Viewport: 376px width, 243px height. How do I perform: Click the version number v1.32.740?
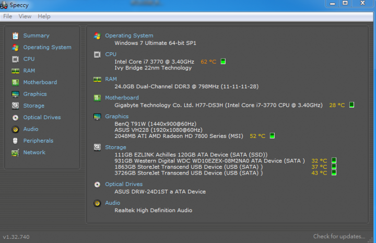[16, 237]
